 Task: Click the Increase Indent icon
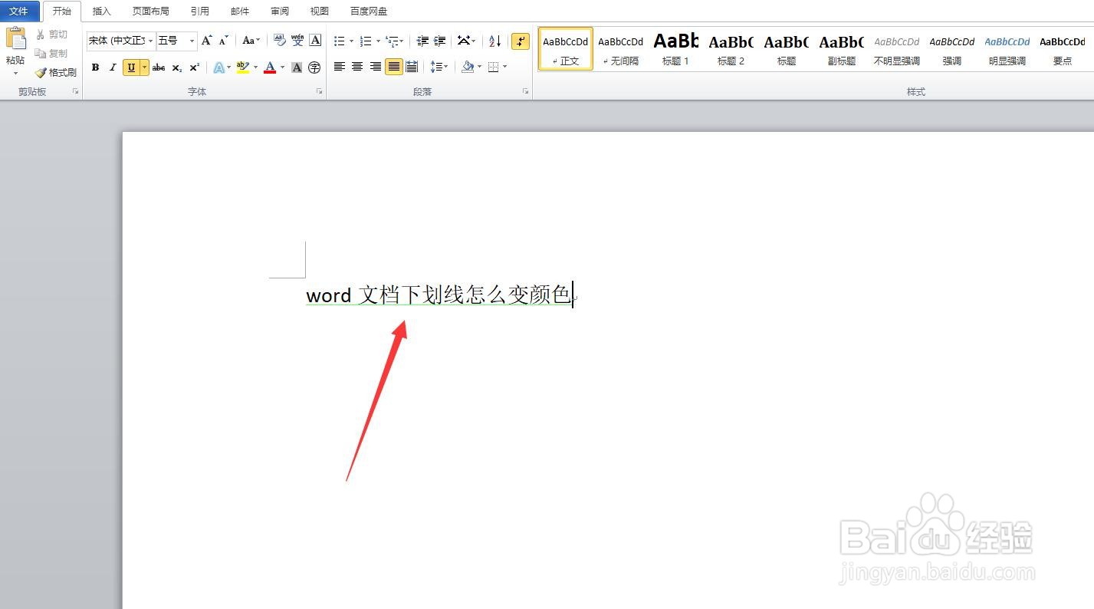[x=440, y=41]
